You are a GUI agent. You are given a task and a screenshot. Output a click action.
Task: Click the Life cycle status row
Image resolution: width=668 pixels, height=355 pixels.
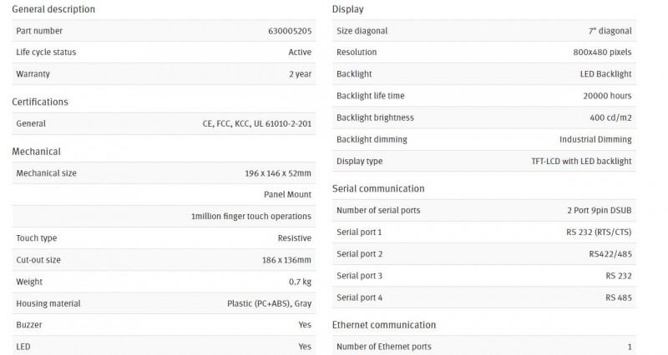click(164, 52)
